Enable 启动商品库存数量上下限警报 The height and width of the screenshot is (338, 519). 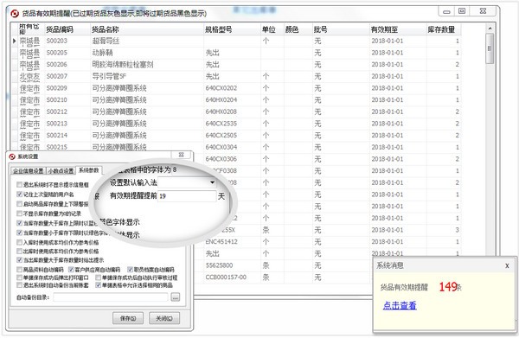(x=20, y=204)
